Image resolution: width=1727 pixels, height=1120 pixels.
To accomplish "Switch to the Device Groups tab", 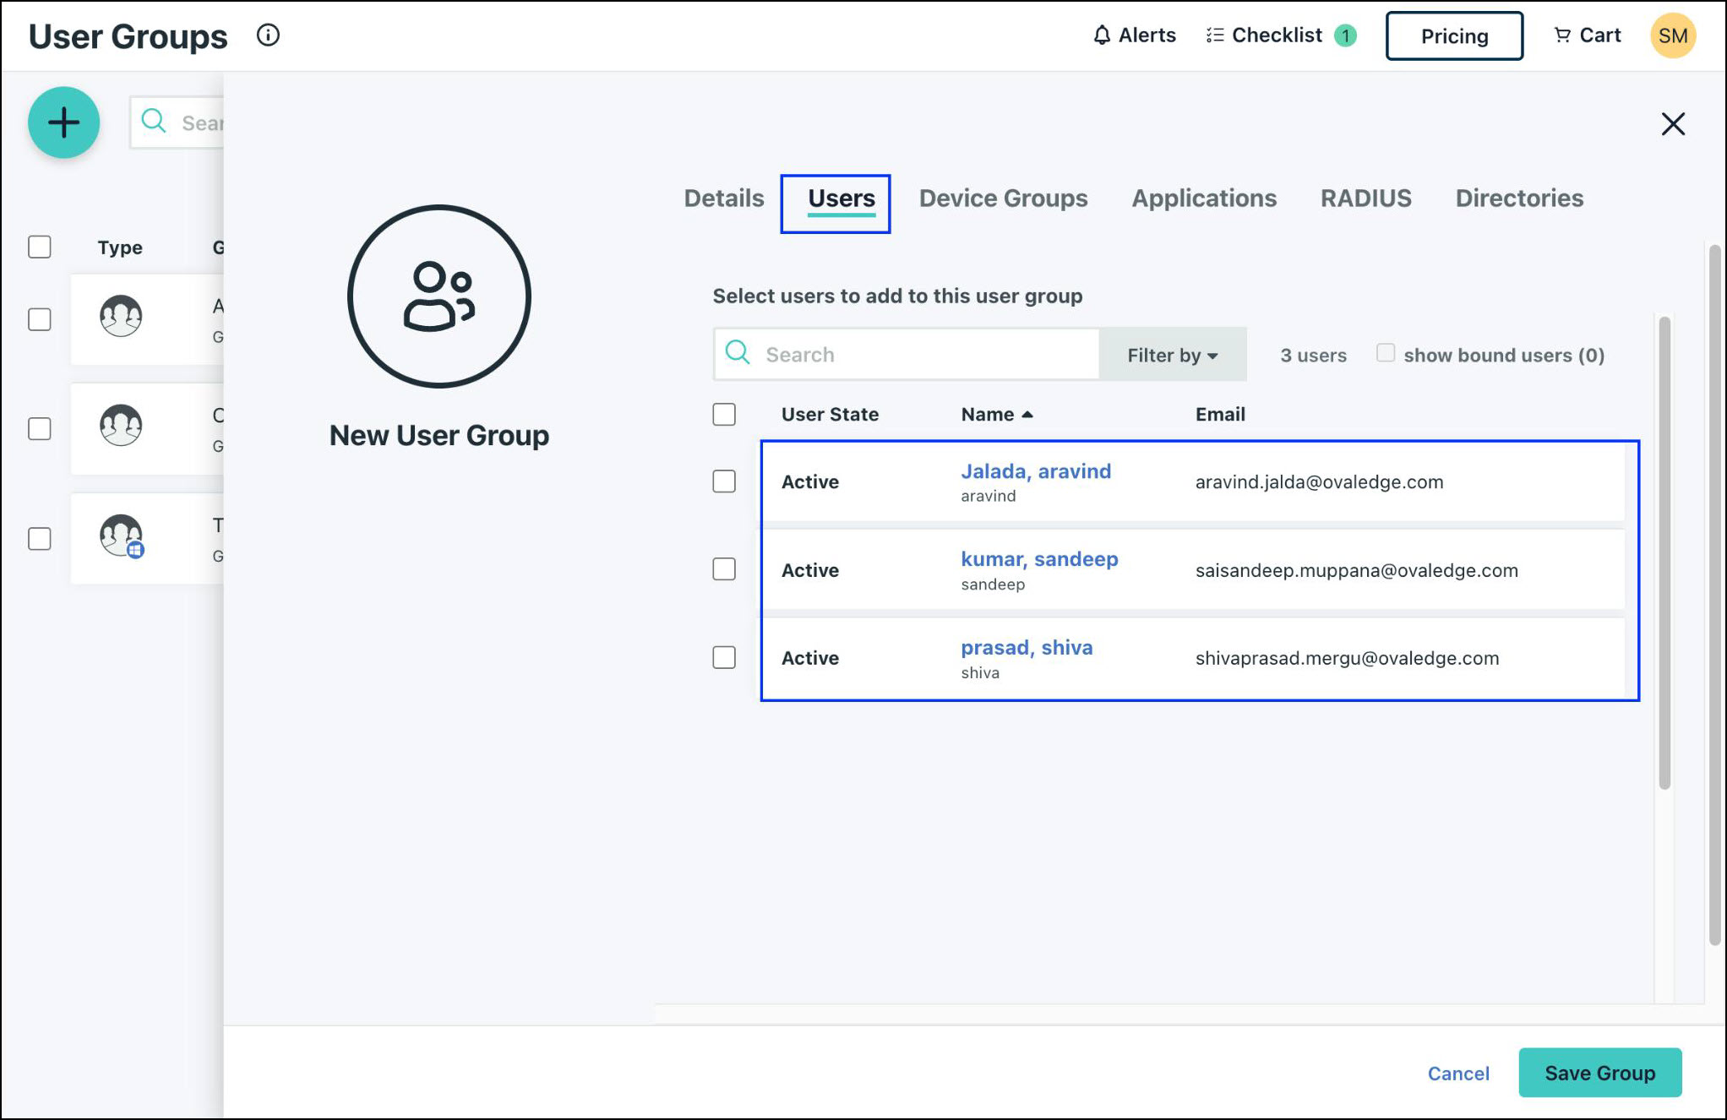I will click(x=1003, y=198).
